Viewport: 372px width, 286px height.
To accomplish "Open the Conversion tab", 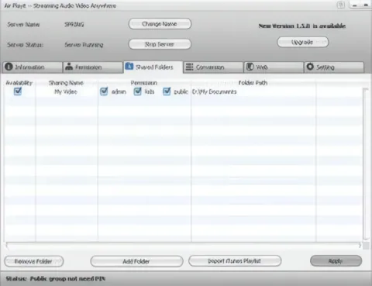I will coord(213,67).
